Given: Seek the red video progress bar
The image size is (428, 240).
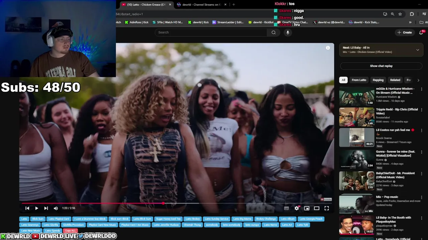Looking at the screenshot, I should [177, 203].
